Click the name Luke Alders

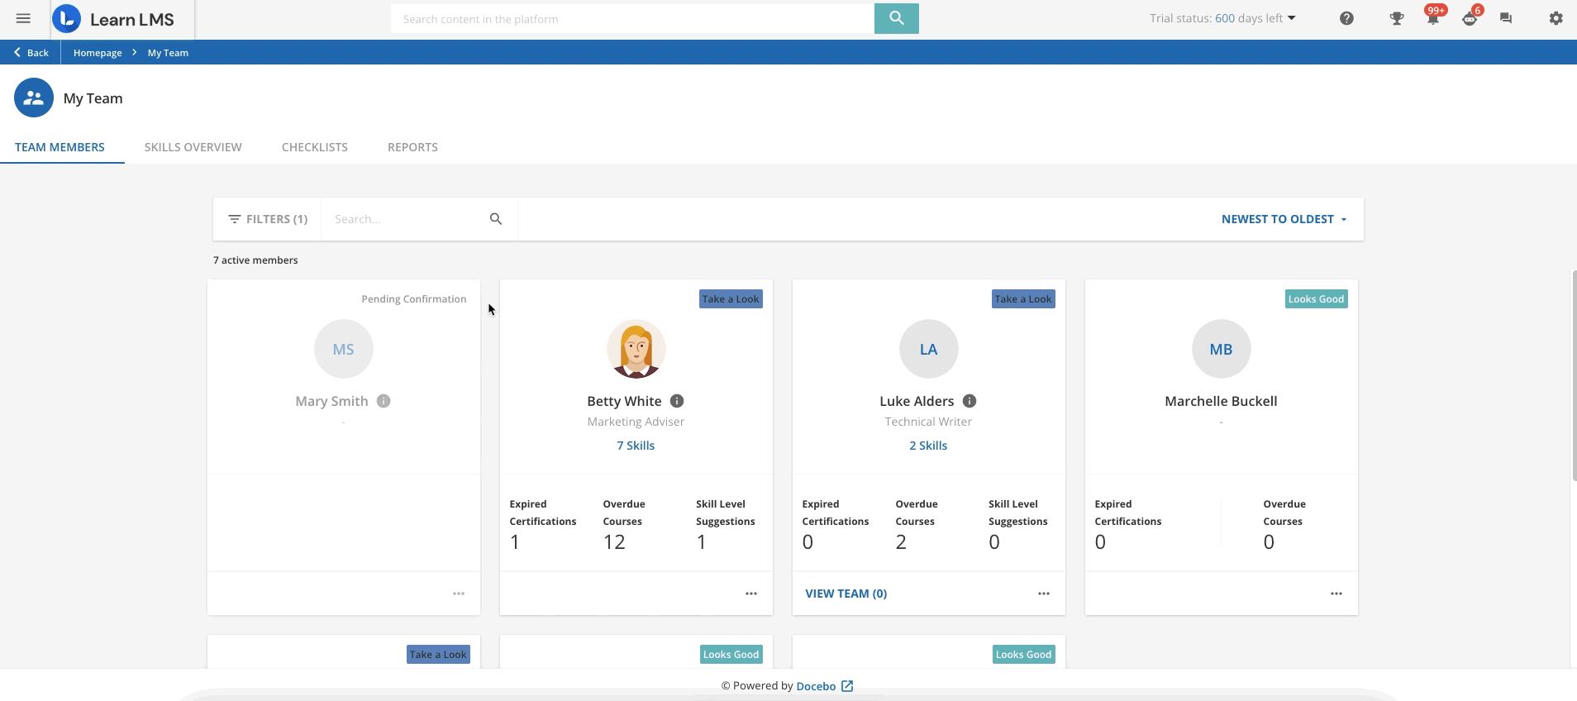(x=917, y=401)
